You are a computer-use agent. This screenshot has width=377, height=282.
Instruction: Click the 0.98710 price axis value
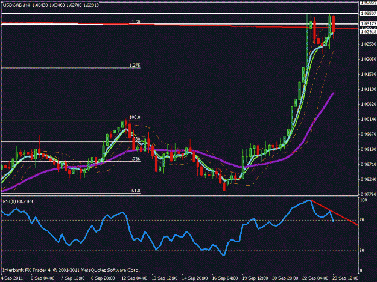(x=369, y=164)
